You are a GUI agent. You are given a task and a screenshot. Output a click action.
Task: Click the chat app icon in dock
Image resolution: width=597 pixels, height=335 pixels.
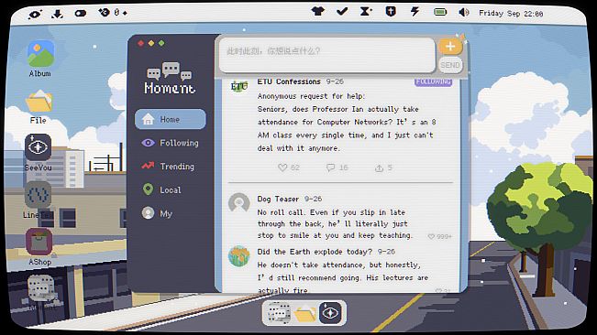point(279,313)
